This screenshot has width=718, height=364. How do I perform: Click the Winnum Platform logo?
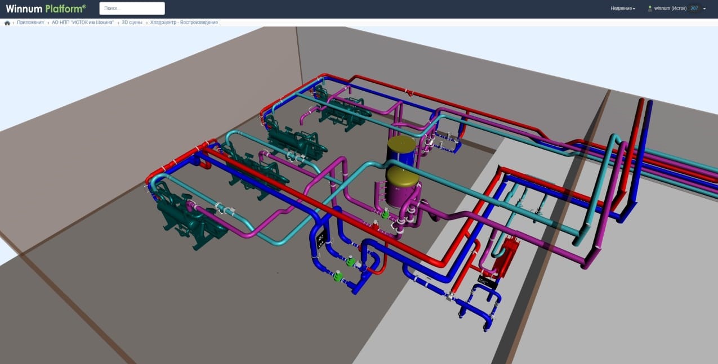46,8
